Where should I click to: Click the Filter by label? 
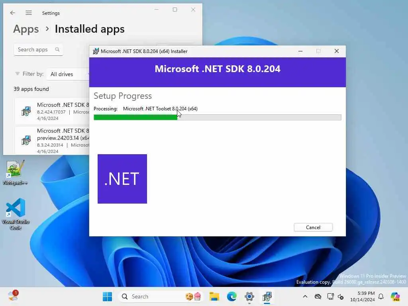(33, 74)
